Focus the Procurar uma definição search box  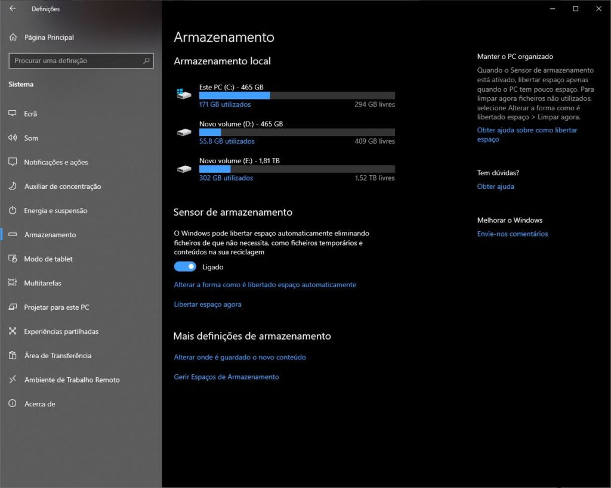81,61
